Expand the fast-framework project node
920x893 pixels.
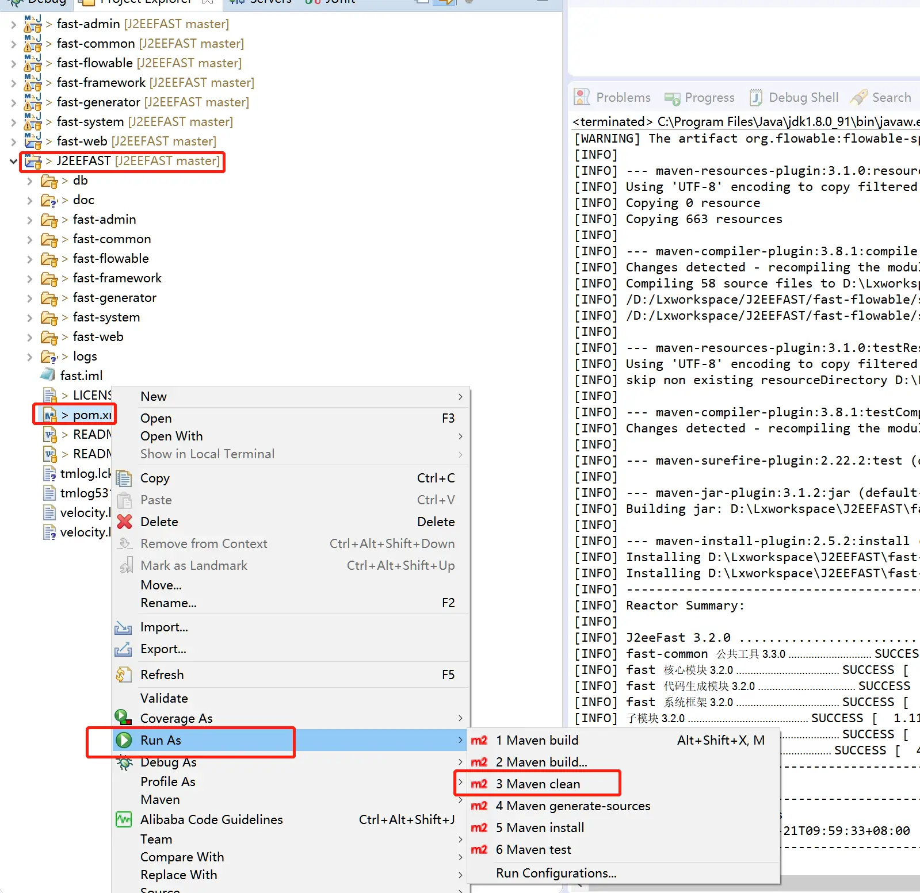coord(14,83)
